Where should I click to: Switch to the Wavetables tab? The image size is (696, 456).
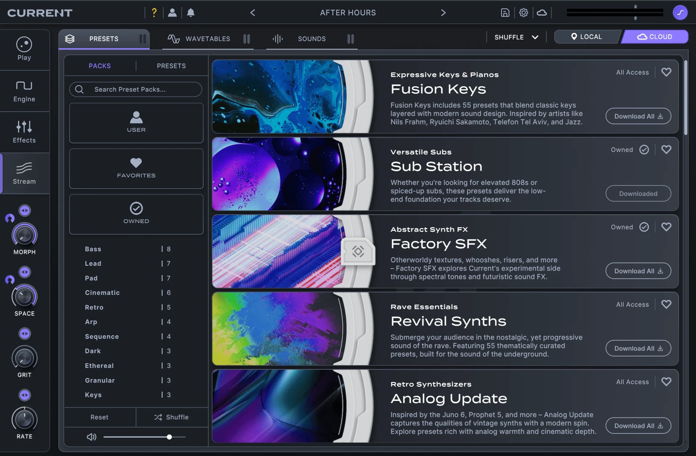click(207, 39)
